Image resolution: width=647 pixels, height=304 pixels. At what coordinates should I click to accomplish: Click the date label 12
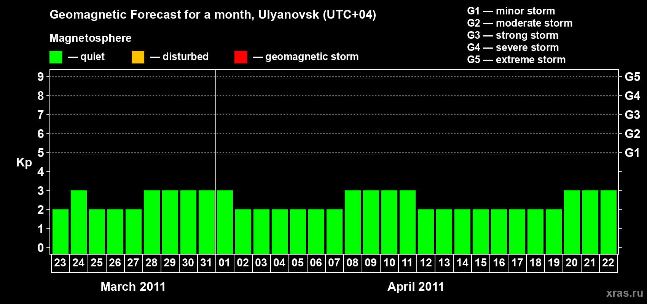pyautogui.click(x=426, y=263)
